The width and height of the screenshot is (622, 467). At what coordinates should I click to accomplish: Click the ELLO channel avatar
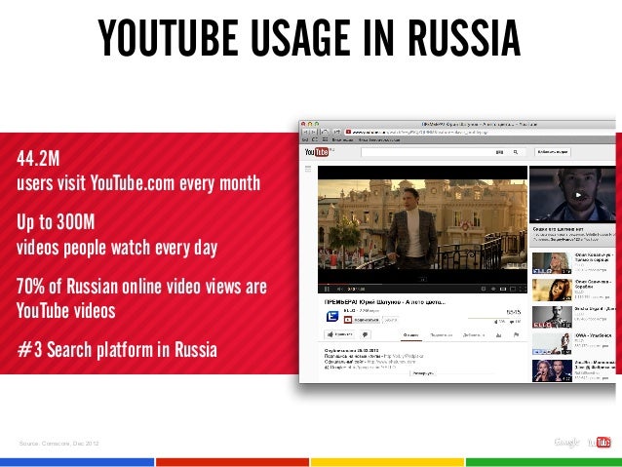coord(332,316)
